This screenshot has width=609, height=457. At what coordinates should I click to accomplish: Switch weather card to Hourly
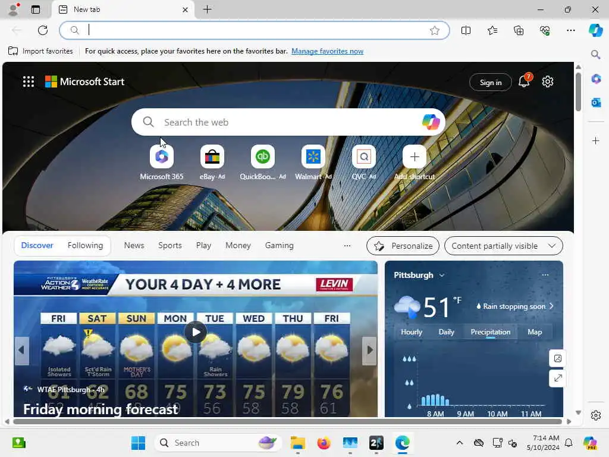[412, 332]
